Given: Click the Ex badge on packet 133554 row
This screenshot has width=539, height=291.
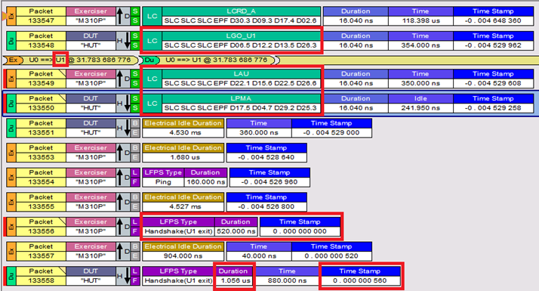Looking at the screenshot, I should tap(11, 178).
